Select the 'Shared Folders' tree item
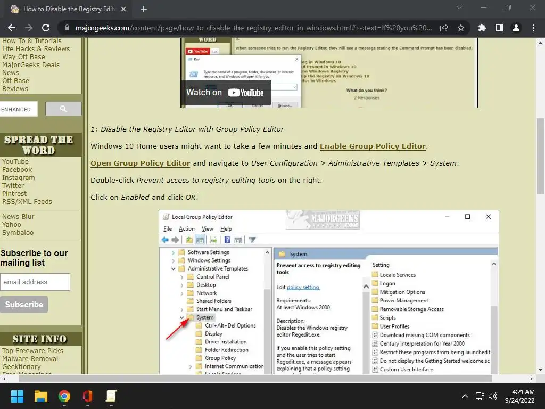This screenshot has width=545, height=409. click(213, 301)
